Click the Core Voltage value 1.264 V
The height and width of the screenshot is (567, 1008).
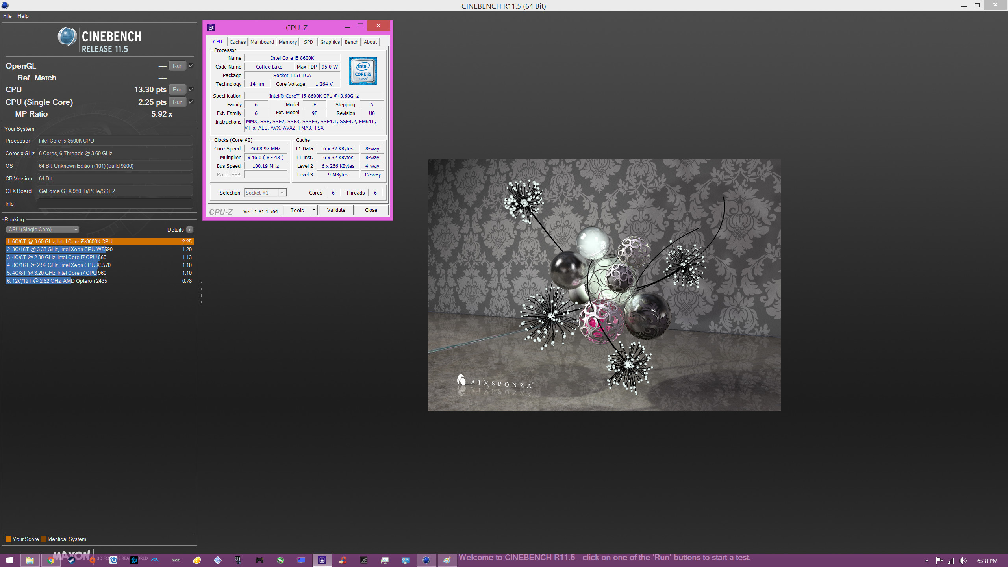324,84
